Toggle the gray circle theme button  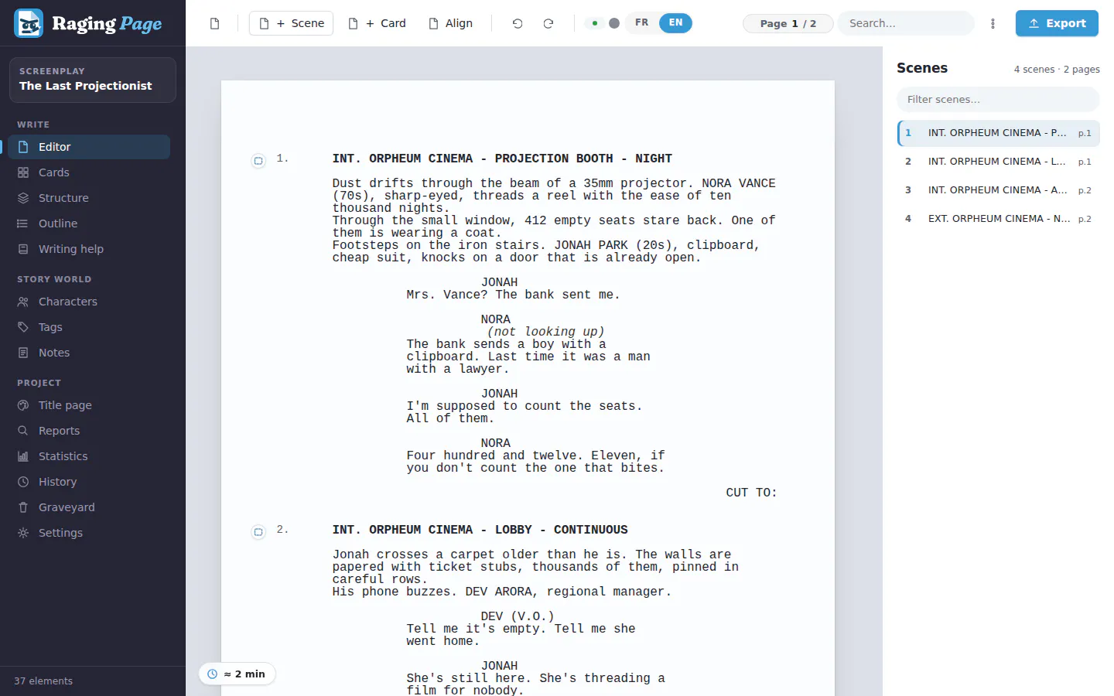[614, 23]
